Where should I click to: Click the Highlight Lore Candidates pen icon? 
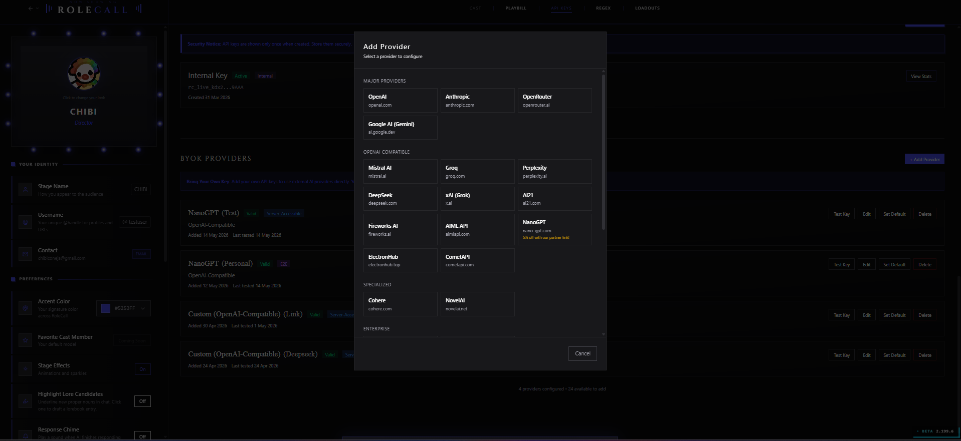click(25, 401)
